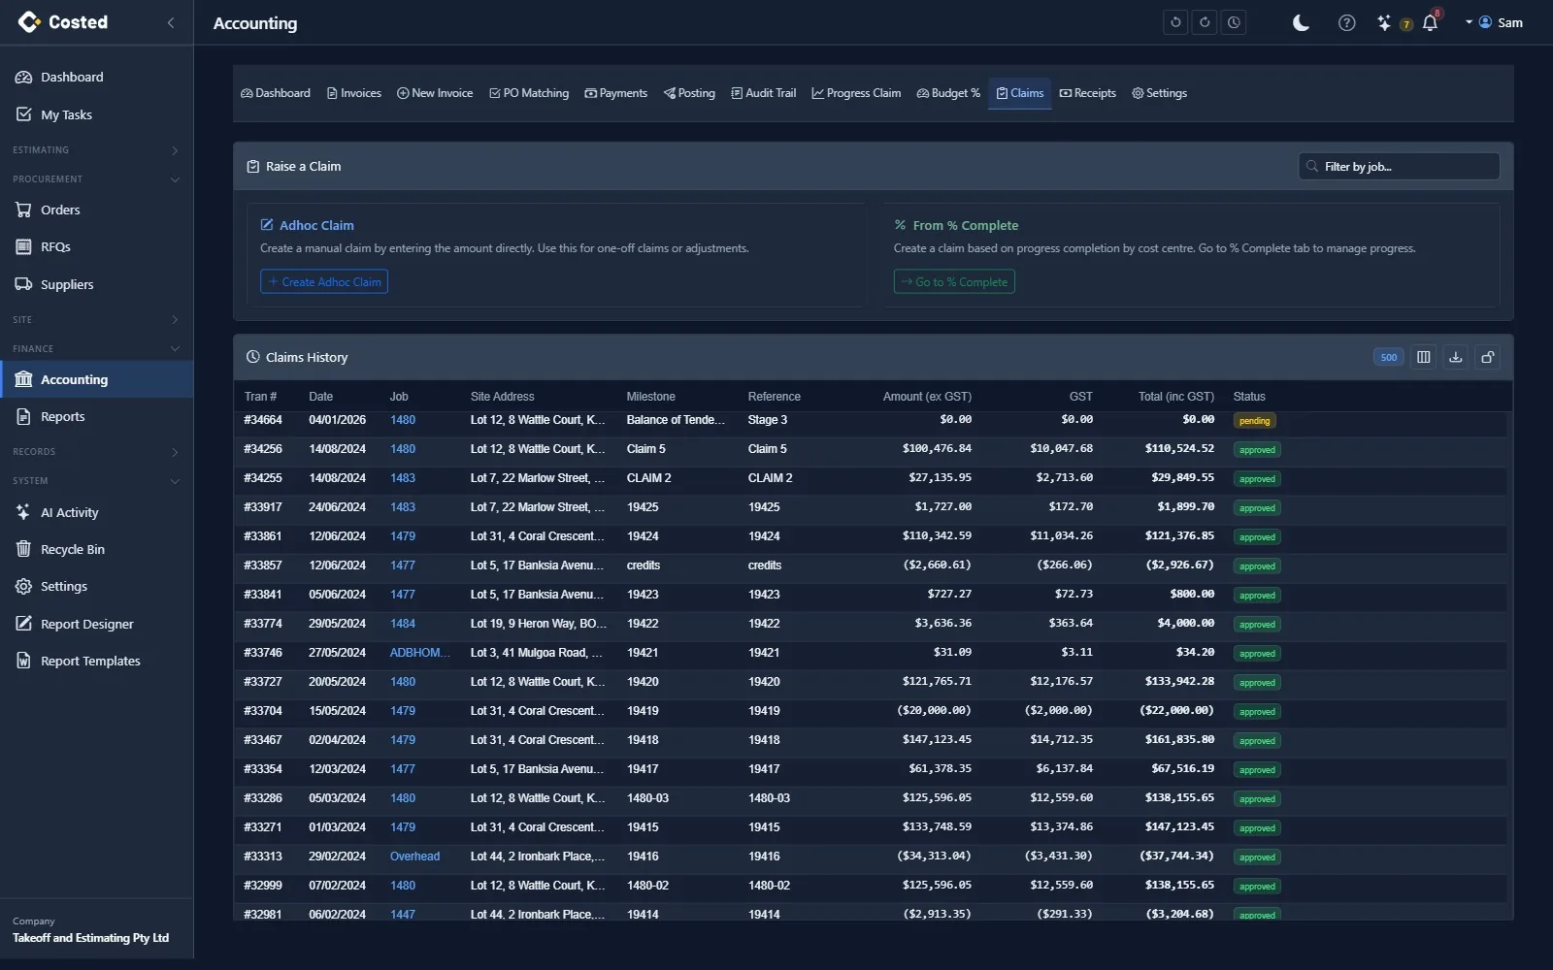Viewport: 1553px width, 970px height.
Task: Sort by Total (inc GST) column header
Action: (1175, 397)
